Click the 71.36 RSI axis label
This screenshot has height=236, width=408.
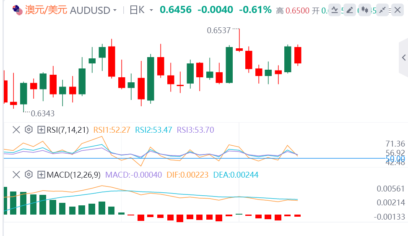[x=395, y=144]
